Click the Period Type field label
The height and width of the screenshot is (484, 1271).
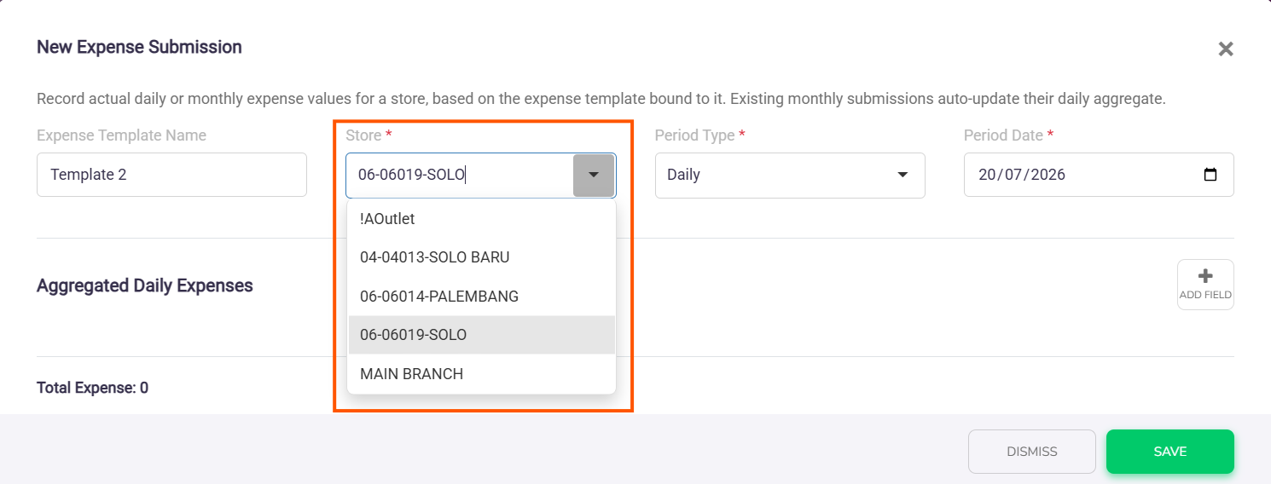pos(694,135)
